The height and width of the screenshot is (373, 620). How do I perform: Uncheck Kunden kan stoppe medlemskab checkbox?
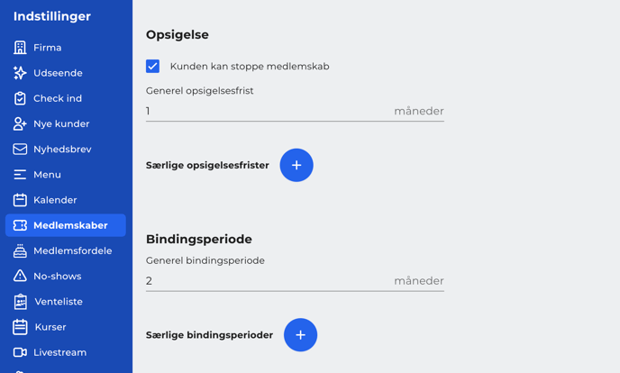tap(152, 66)
